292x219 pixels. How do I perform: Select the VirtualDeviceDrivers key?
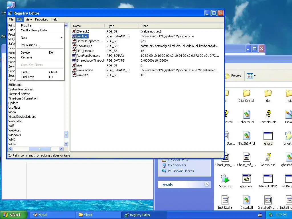pyautogui.click(x=22, y=117)
